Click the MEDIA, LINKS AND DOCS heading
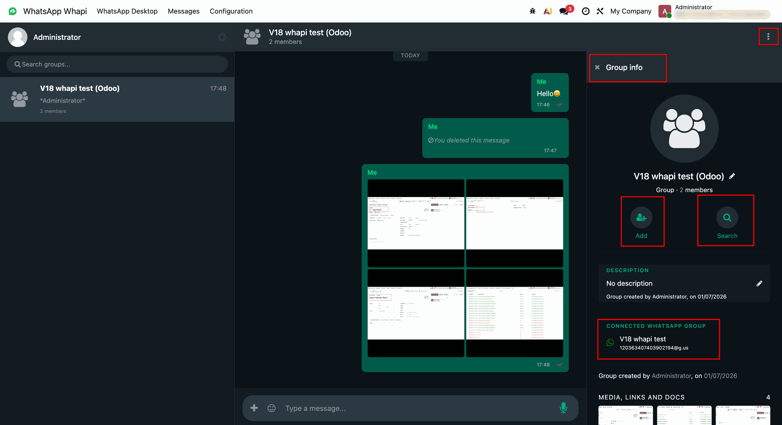 tap(641, 397)
